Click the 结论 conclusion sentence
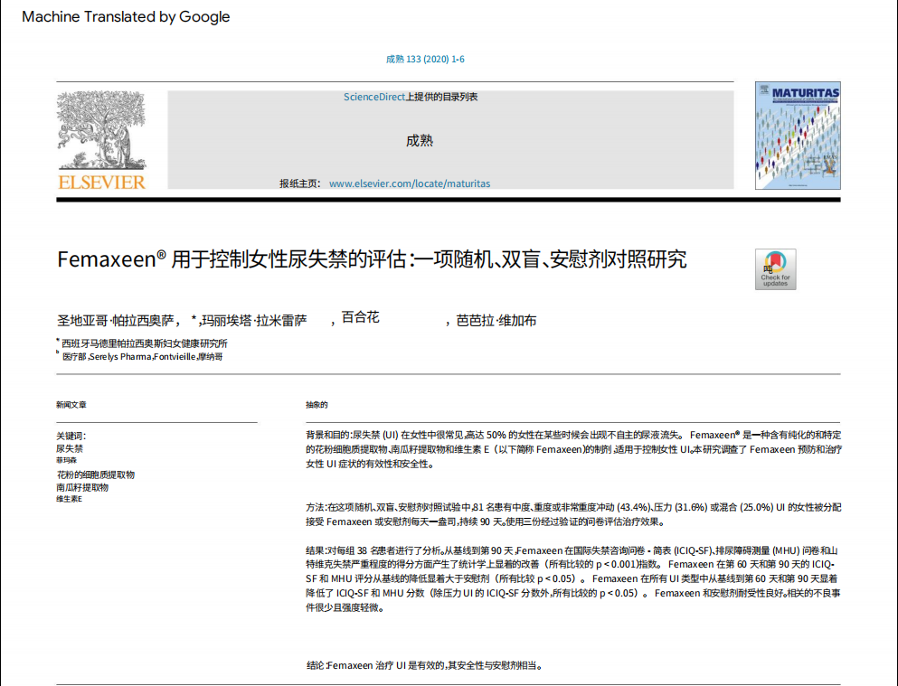 424,665
